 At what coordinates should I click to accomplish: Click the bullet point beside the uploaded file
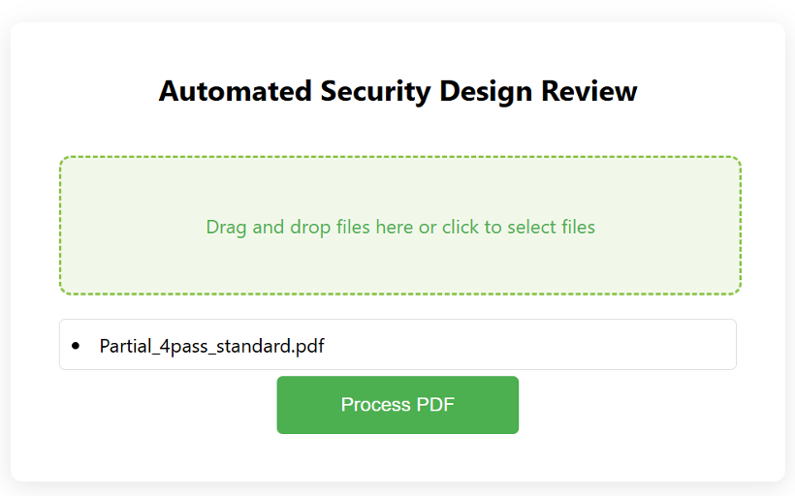[77, 346]
